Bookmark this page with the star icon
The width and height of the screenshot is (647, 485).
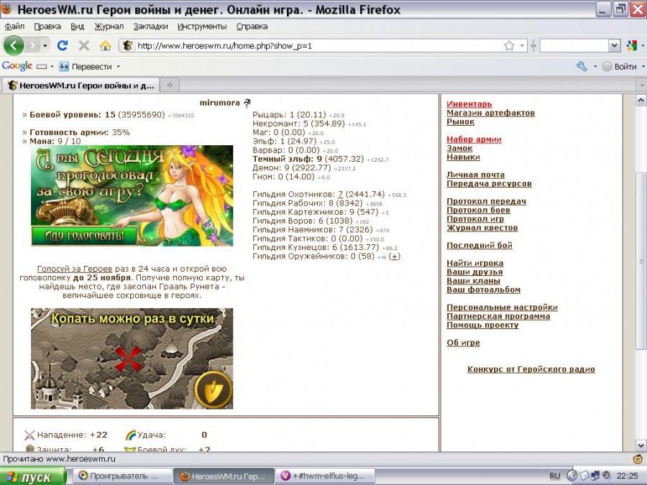(x=509, y=45)
